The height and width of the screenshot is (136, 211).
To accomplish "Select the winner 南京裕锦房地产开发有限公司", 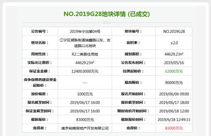I will coord(85,128).
